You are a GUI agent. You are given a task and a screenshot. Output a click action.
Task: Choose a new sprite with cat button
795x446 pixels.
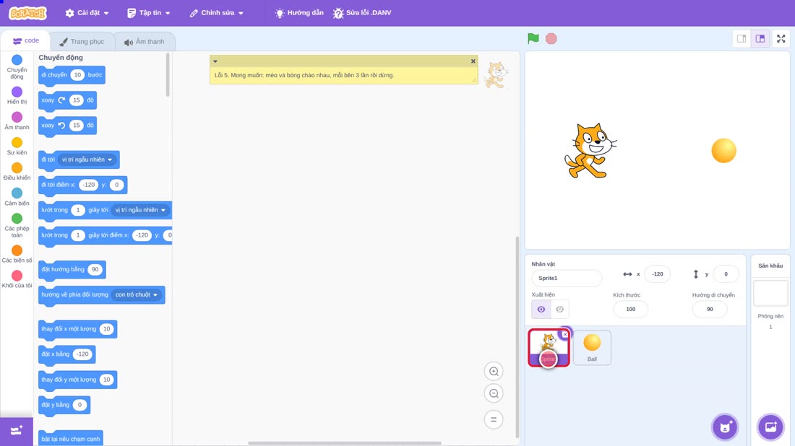pyautogui.click(x=725, y=427)
